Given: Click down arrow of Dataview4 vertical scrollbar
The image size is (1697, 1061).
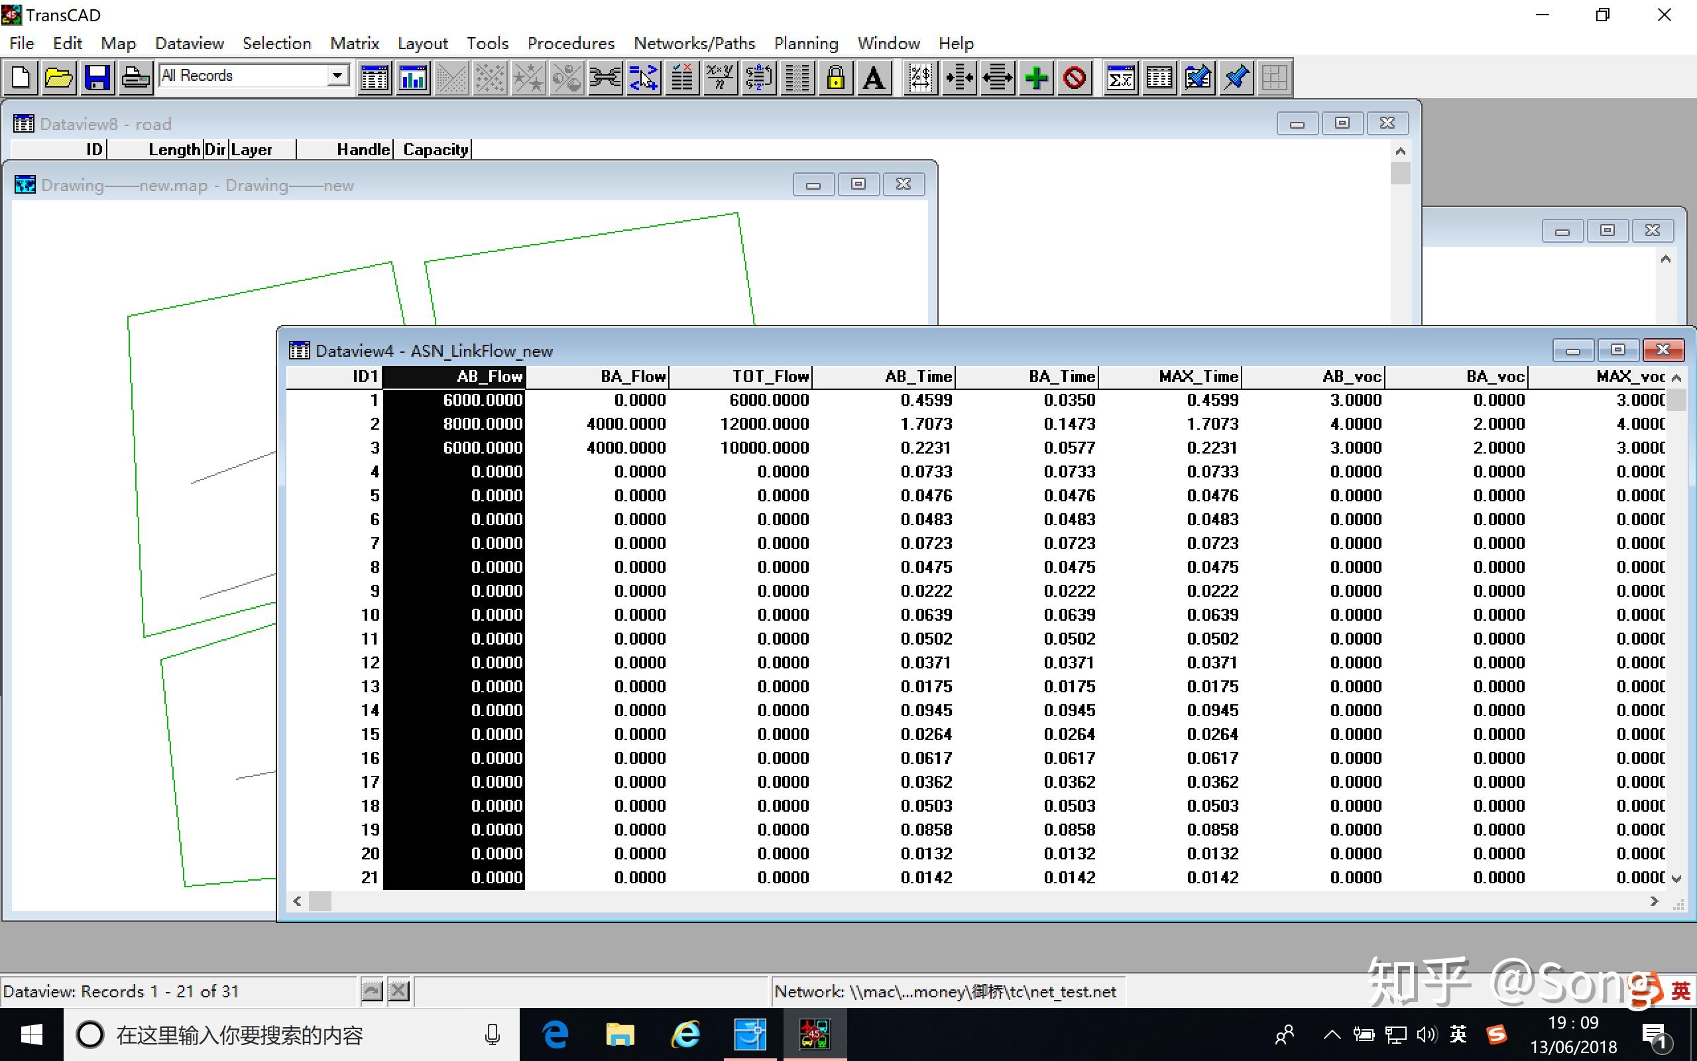Looking at the screenshot, I should pyautogui.click(x=1676, y=879).
